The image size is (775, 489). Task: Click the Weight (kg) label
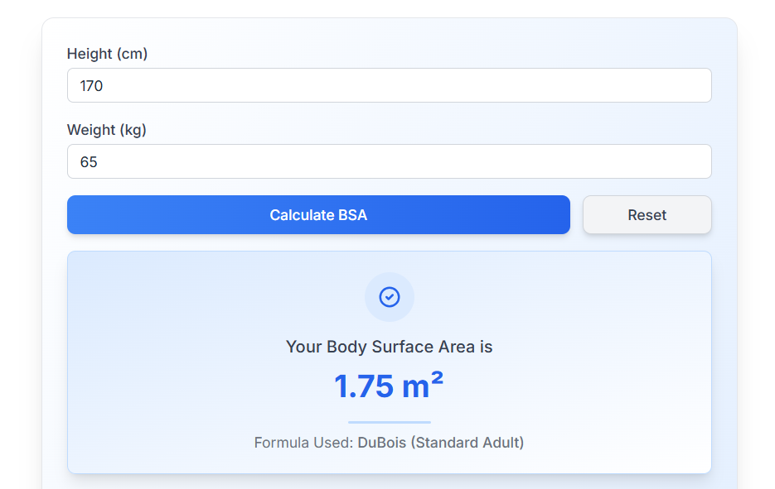pyautogui.click(x=107, y=130)
